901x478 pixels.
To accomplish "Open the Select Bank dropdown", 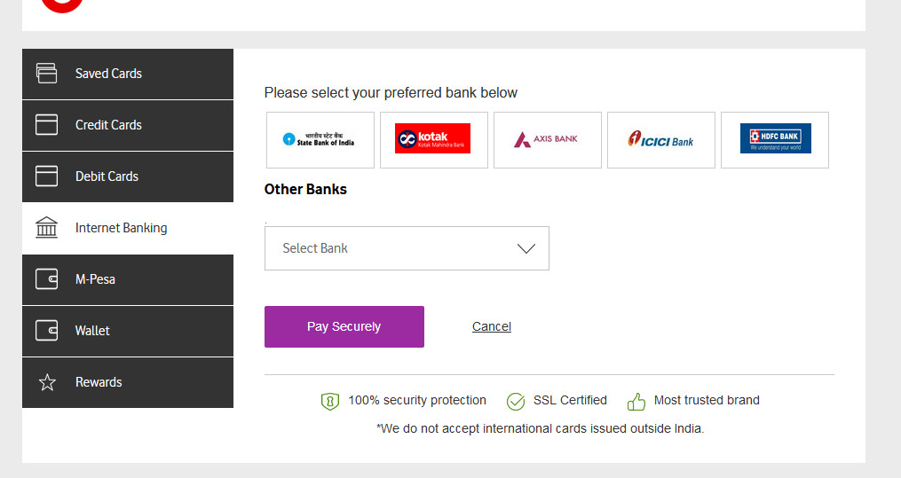I will 407,248.
